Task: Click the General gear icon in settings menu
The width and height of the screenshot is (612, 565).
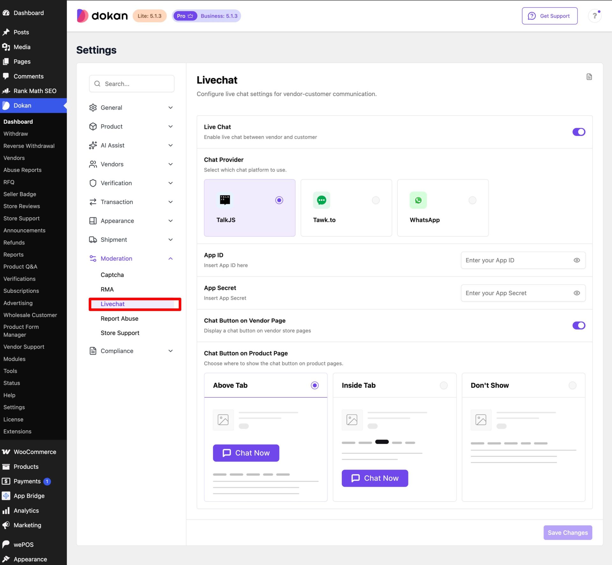Action: pos(93,108)
